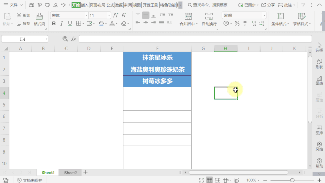Apply thousands separator (000) format

point(245,24)
